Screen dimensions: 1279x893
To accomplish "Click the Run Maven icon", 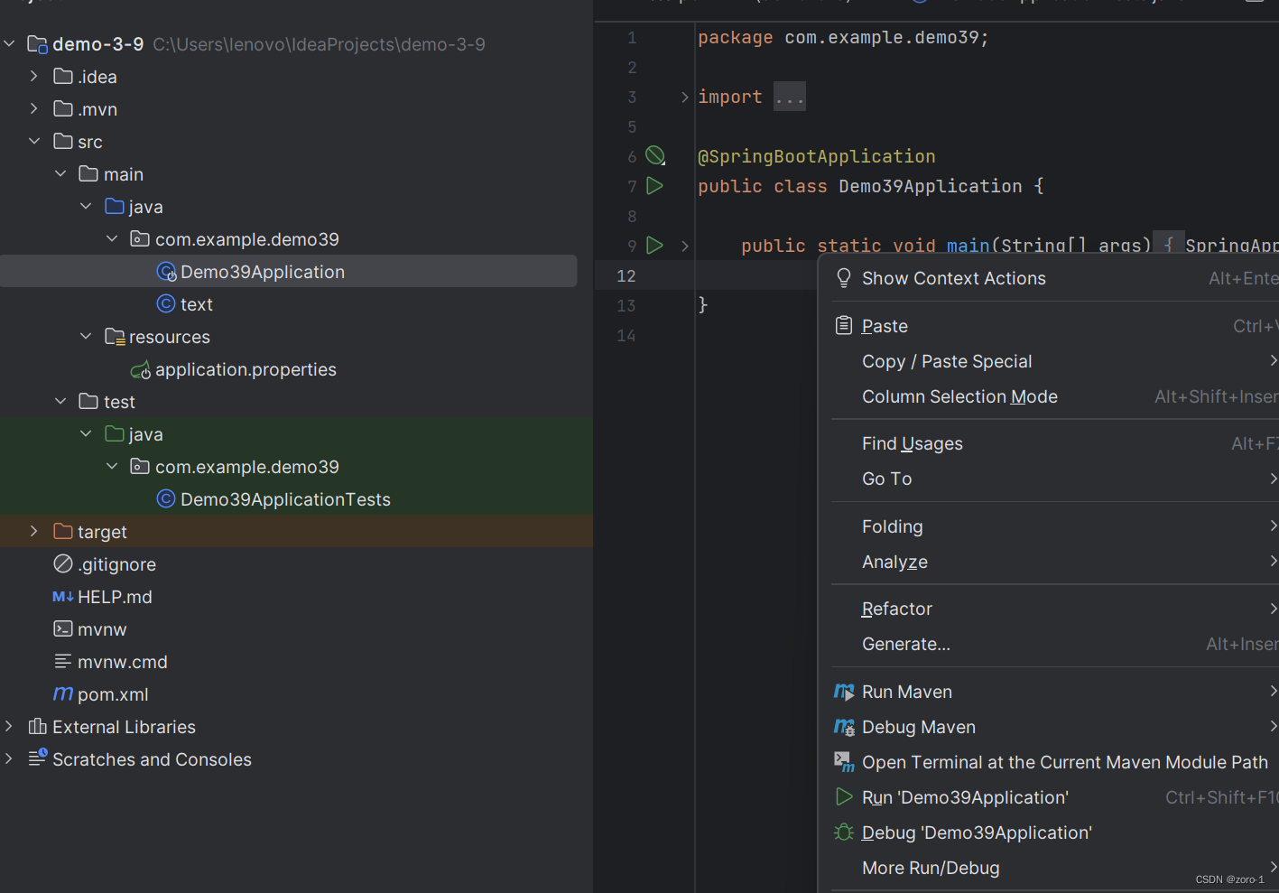I will [x=844, y=692].
